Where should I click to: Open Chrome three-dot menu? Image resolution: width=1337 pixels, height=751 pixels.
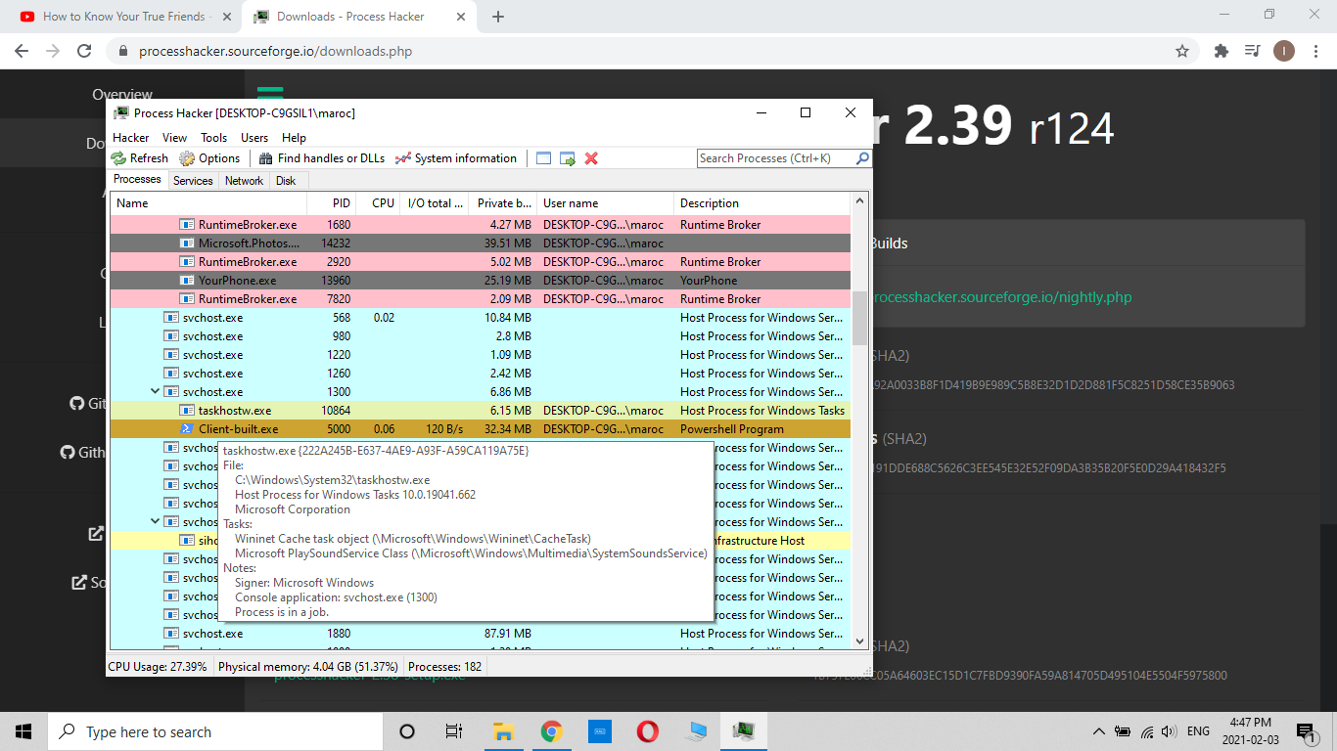click(1314, 51)
